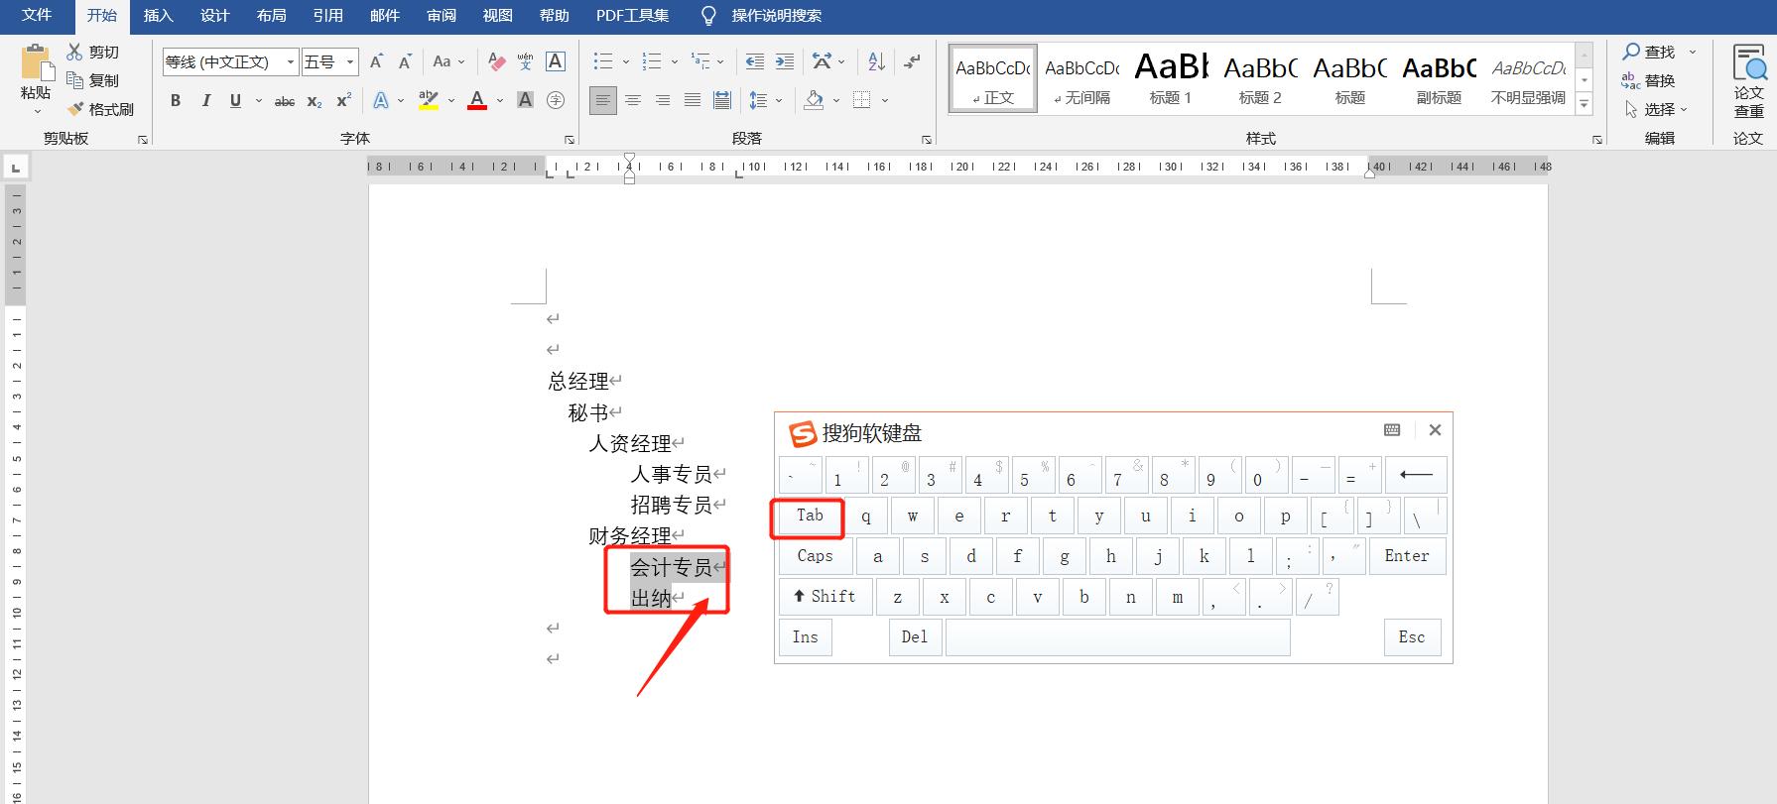Image resolution: width=1777 pixels, height=804 pixels.
Task: Open the font size dropdown
Action: pyautogui.click(x=350, y=61)
